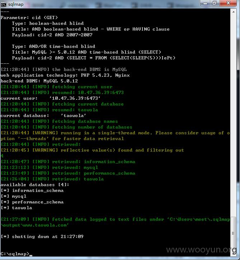Click the '--threads' option hint line
This screenshot has width=240, height=260.
click(x=62, y=139)
